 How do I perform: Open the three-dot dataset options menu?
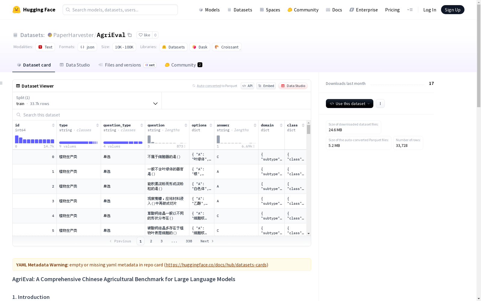380,104
